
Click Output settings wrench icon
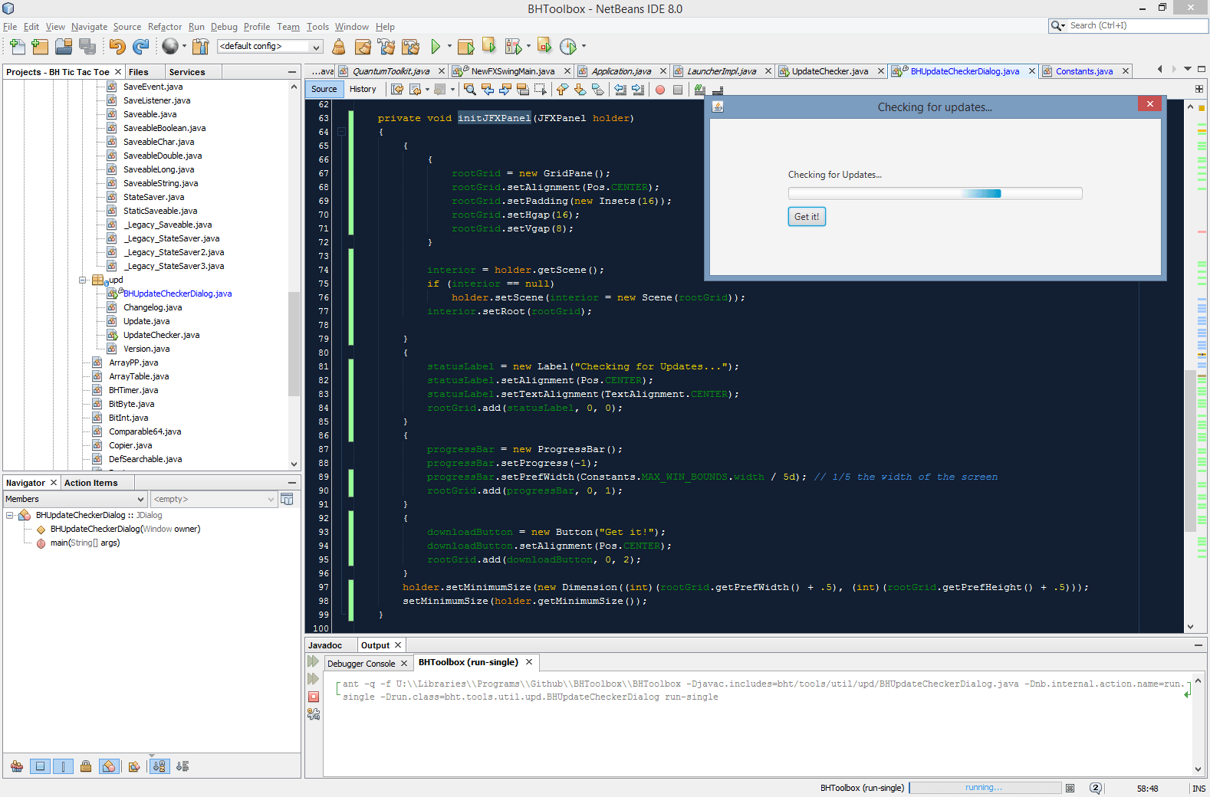(x=314, y=714)
